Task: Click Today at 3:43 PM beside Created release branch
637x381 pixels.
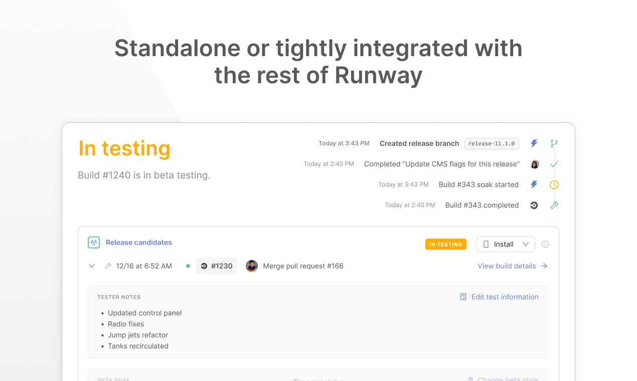Action: tap(344, 143)
